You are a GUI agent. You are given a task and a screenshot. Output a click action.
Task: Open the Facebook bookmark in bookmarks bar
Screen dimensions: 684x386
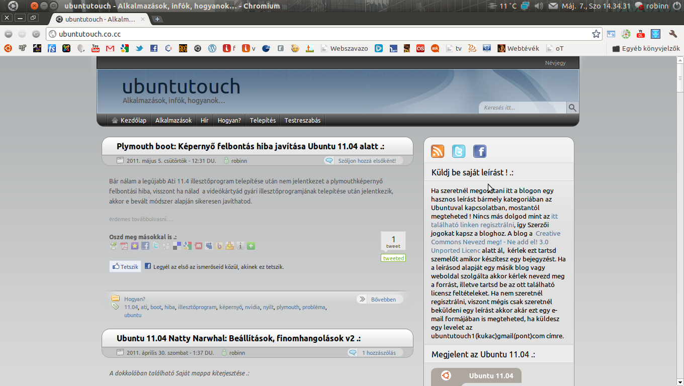point(154,48)
